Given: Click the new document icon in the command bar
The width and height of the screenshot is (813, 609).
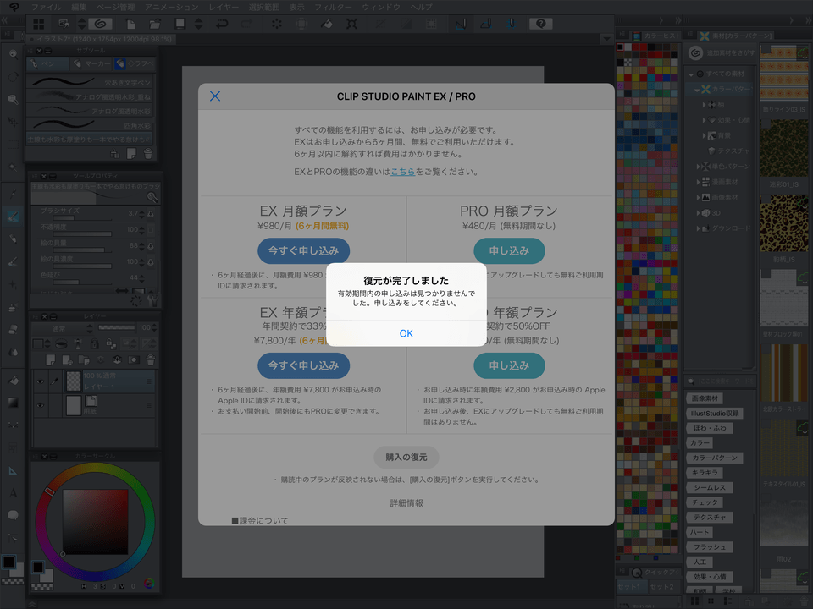Looking at the screenshot, I should tap(130, 24).
